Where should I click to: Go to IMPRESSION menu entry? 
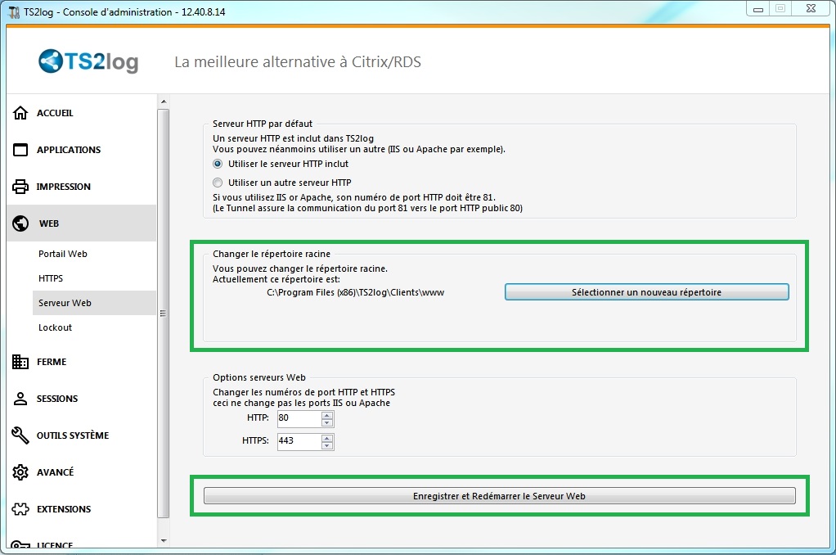(x=64, y=187)
